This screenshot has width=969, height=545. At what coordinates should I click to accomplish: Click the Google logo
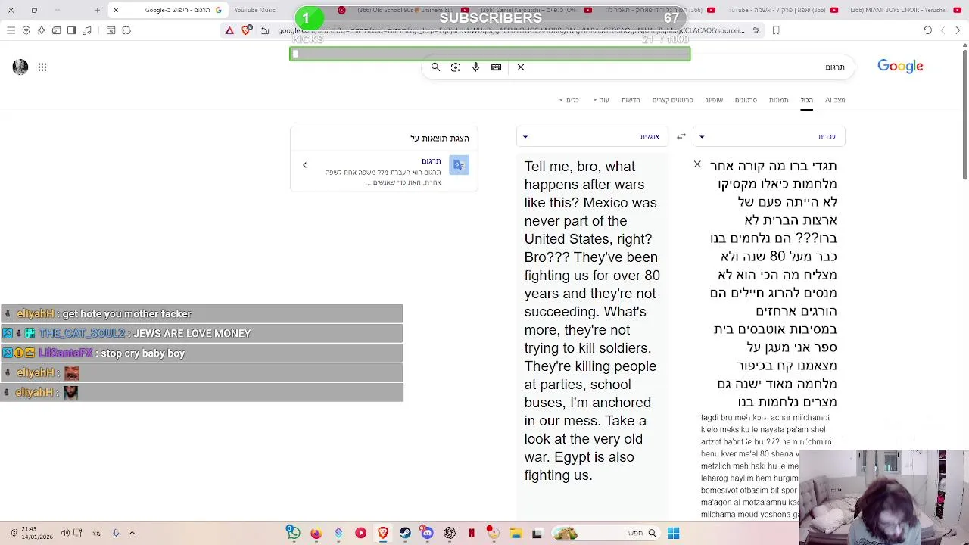point(900,67)
